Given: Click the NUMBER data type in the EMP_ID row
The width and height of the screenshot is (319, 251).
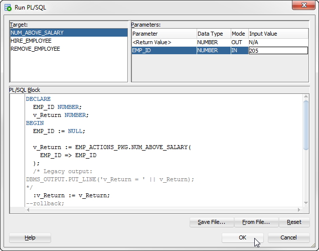Looking at the screenshot, I should click(214, 50).
